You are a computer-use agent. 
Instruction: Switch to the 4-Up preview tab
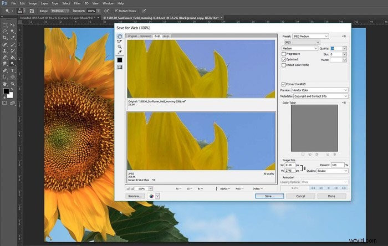point(166,36)
